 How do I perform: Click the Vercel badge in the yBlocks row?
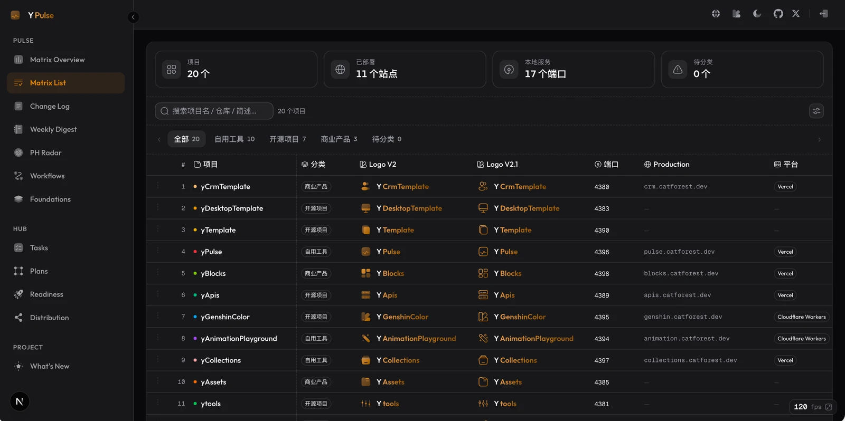(x=785, y=273)
